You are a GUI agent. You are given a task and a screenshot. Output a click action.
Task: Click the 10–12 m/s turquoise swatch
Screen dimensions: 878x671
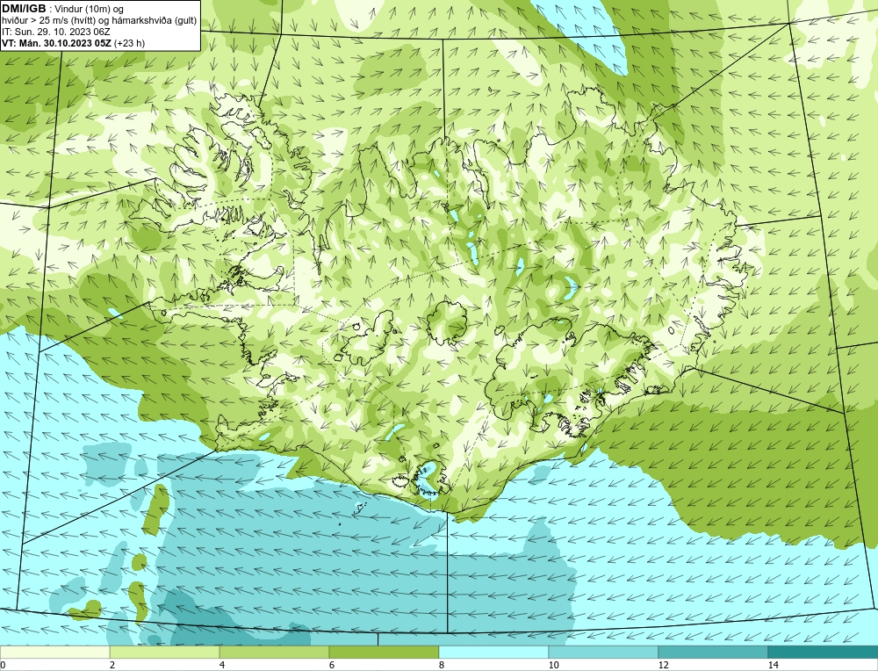[x=604, y=652]
